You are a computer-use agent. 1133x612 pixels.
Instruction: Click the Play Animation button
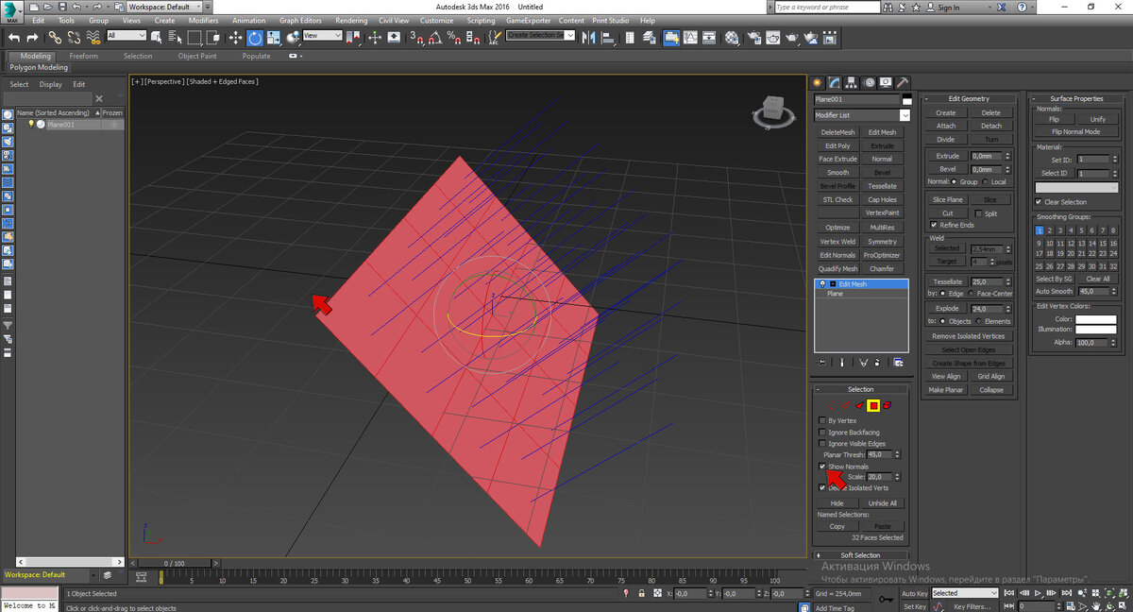click(x=1039, y=593)
